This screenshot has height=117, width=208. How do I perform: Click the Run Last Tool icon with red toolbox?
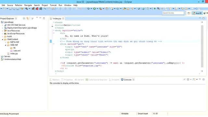[x=100, y=9]
